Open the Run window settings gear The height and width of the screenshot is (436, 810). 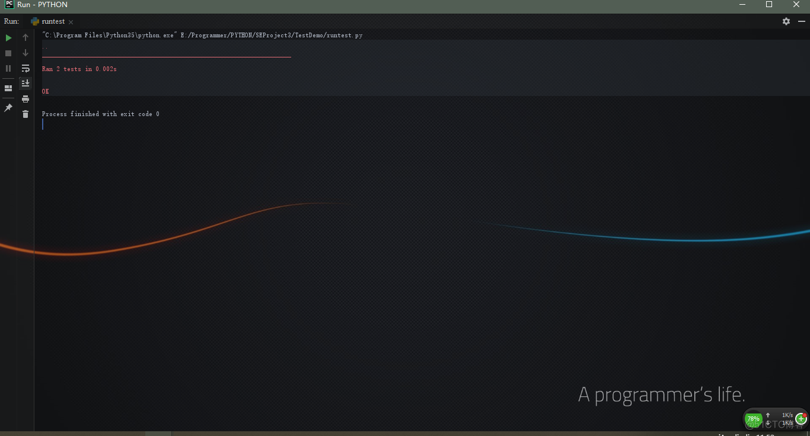pos(786,21)
